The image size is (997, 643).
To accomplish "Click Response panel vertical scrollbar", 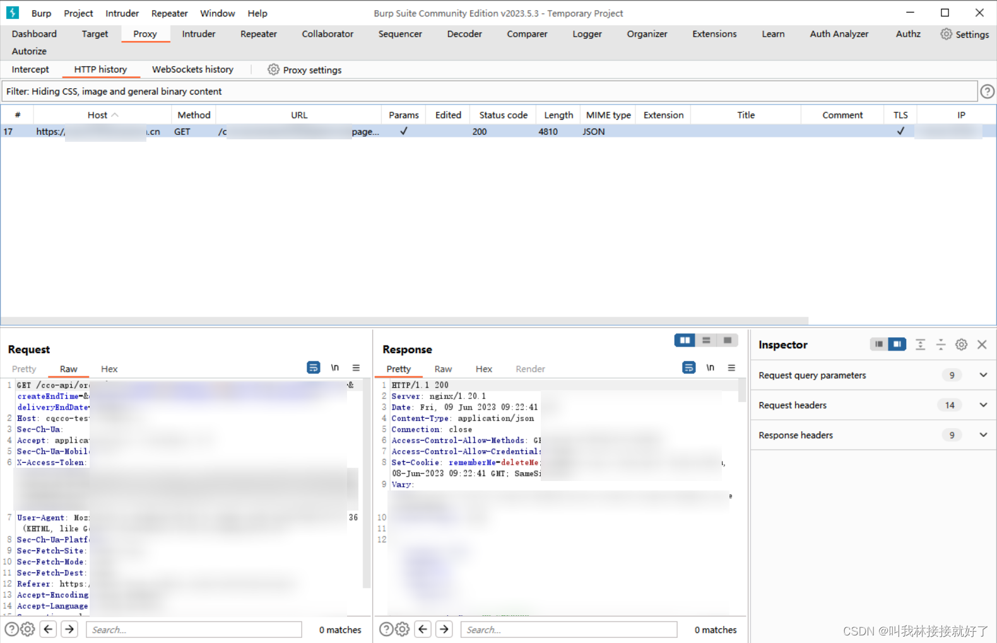I will pos(742,391).
